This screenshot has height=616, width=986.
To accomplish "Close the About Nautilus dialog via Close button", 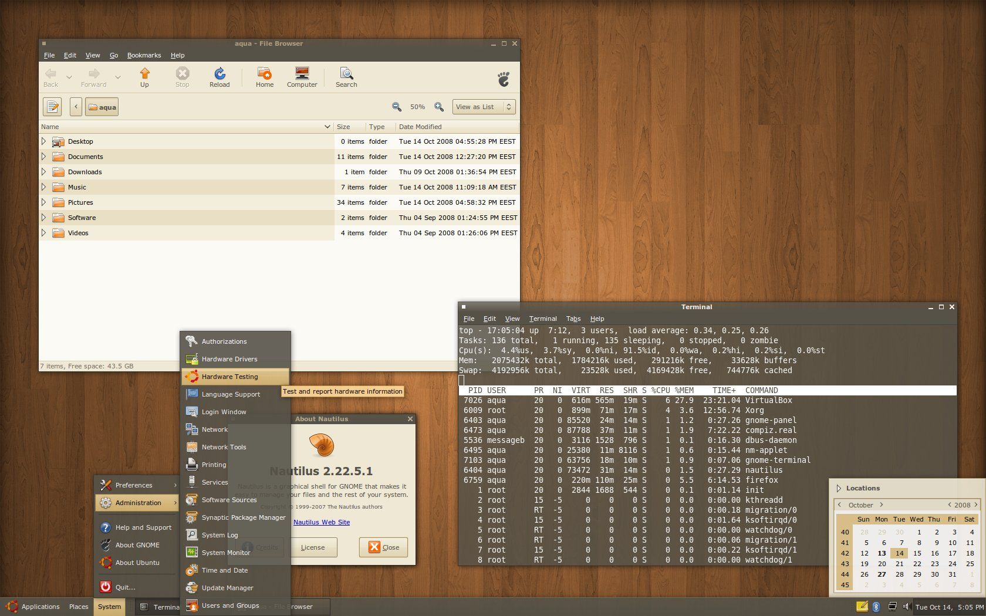I will tap(384, 547).
